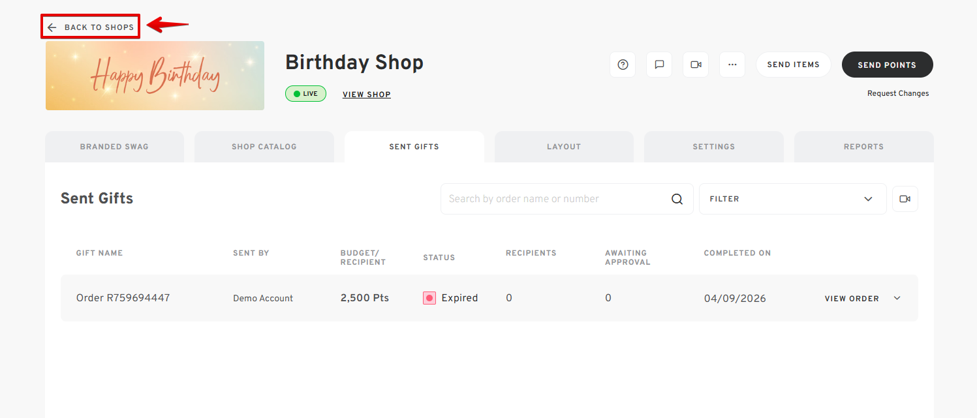This screenshot has height=418, width=977.
Task: Open the Shop Catalog tab
Action: (264, 147)
